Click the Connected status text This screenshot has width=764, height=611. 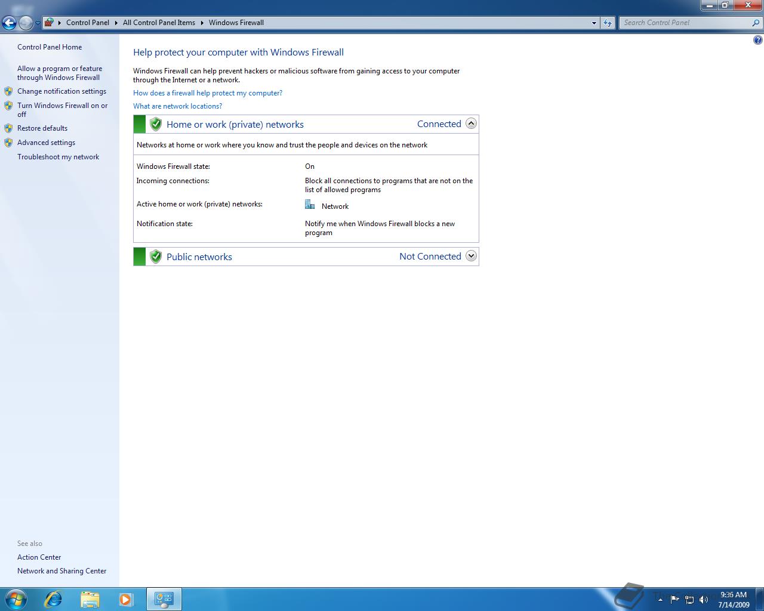439,124
